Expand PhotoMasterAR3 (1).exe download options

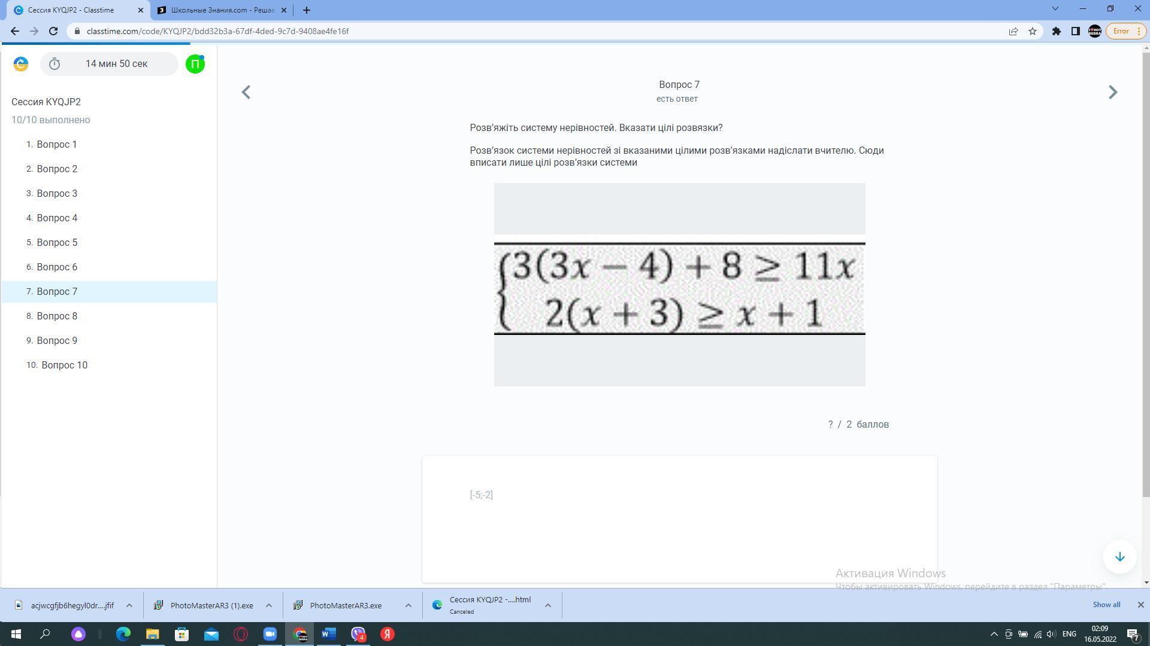[269, 605]
